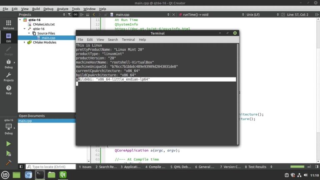Open Qt Creator Tools menu

click(76, 9)
